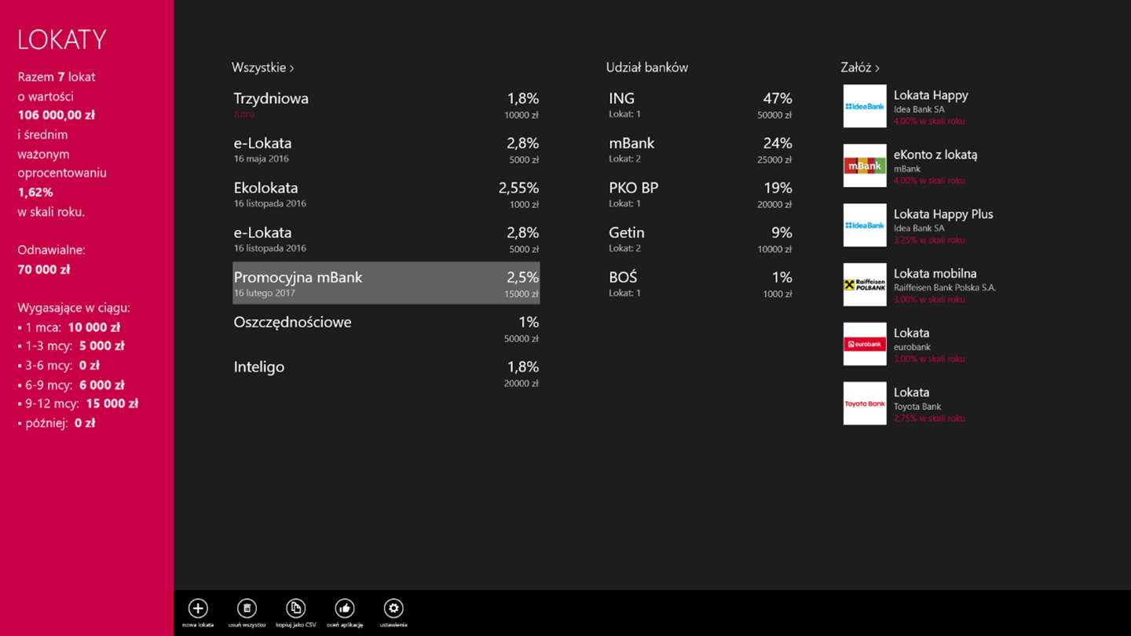Image resolution: width=1131 pixels, height=636 pixels.
Task: Select the Trzydniowa deposit row
Action: [x=386, y=104]
